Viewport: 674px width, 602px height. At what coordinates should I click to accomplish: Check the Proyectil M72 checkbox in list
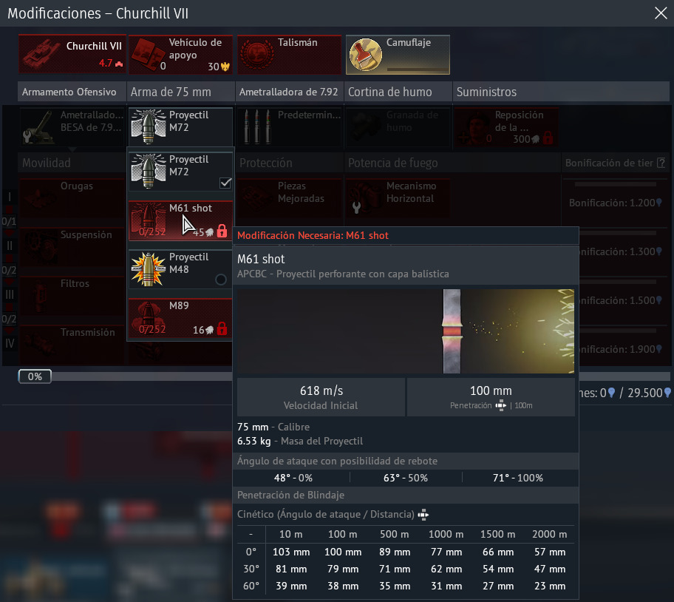[226, 183]
